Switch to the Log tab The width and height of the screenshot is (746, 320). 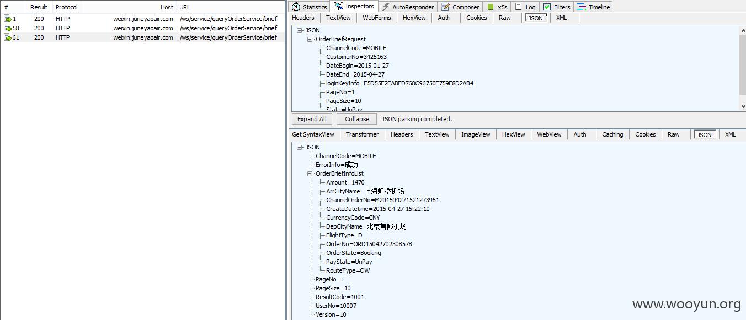(525, 7)
